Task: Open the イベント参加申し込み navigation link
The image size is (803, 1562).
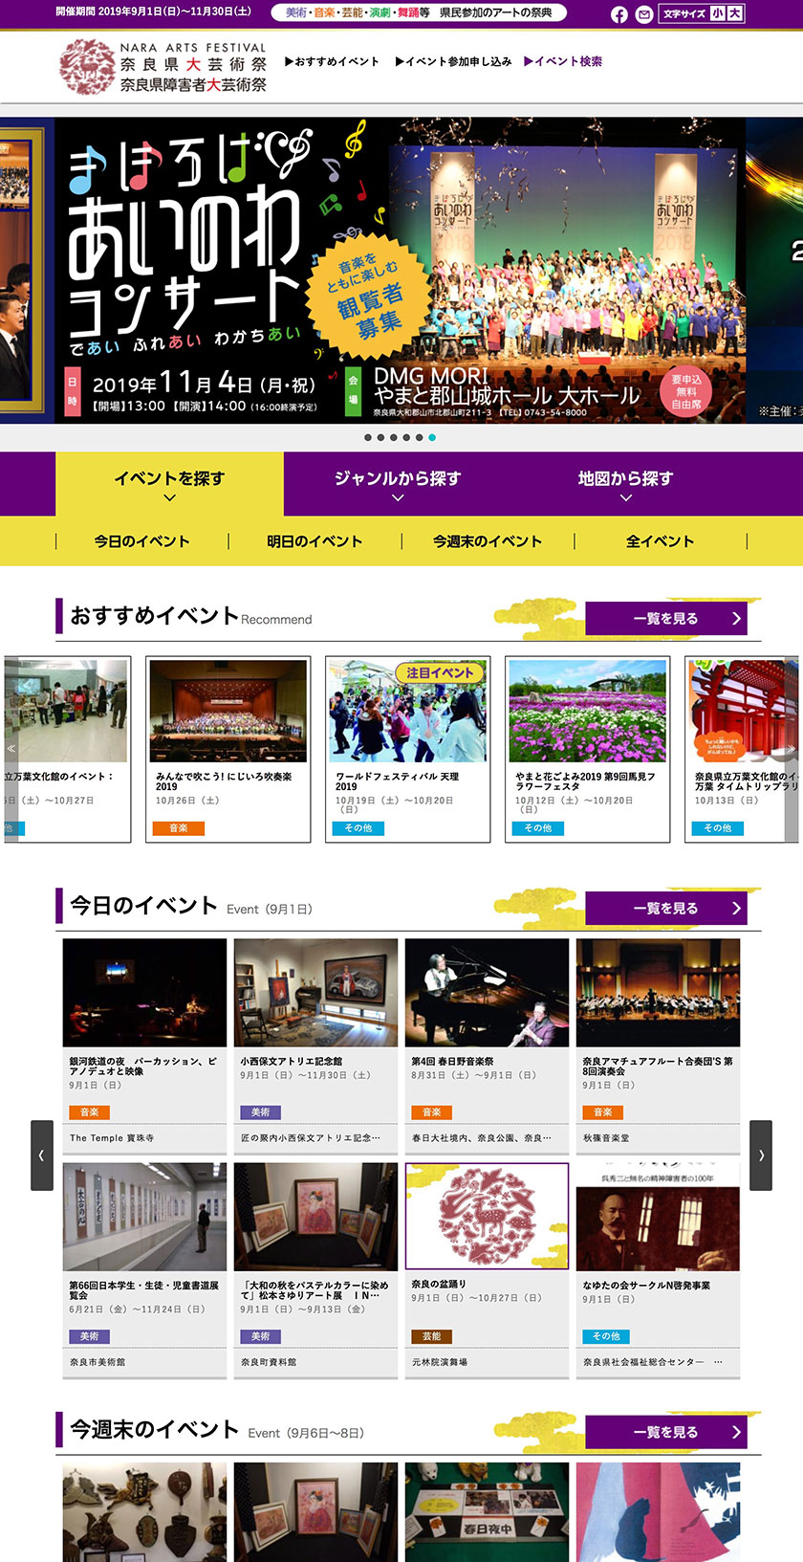Action: coord(453,61)
